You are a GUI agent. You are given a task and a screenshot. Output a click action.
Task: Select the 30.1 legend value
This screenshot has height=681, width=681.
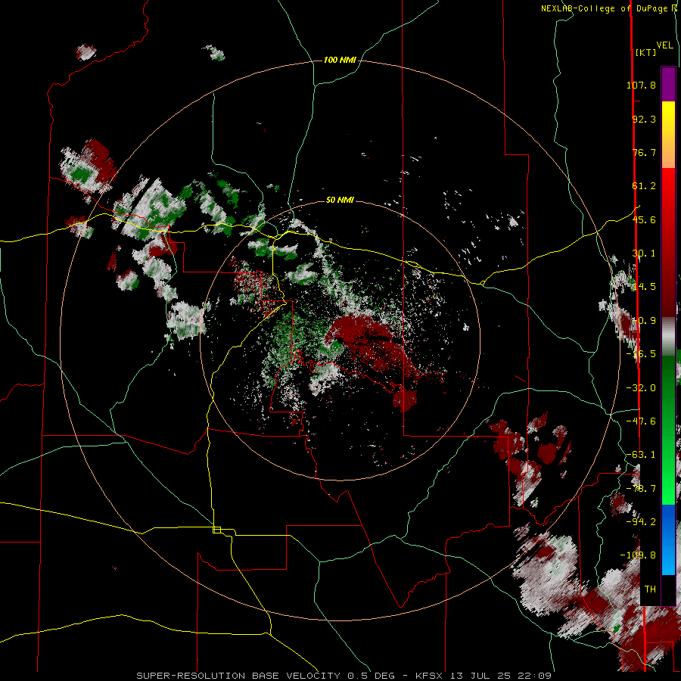pyautogui.click(x=644, y=253)
